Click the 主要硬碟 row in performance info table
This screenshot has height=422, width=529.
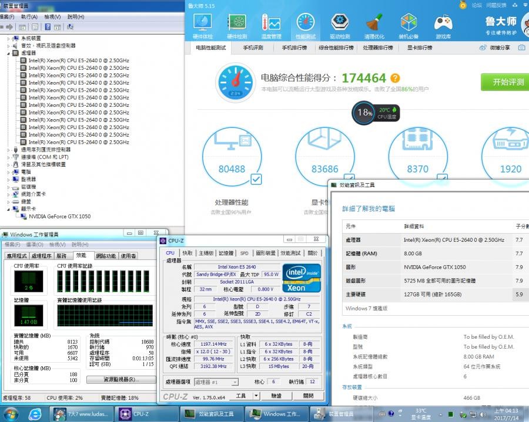click(436, 295)
